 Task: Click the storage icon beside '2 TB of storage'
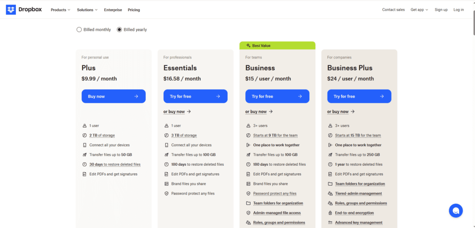click(x=84, y=136)
